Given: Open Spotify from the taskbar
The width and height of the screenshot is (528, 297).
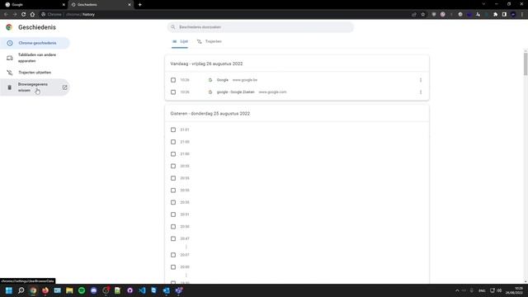Looking at the screenshot, I should [x=82, y=290].
